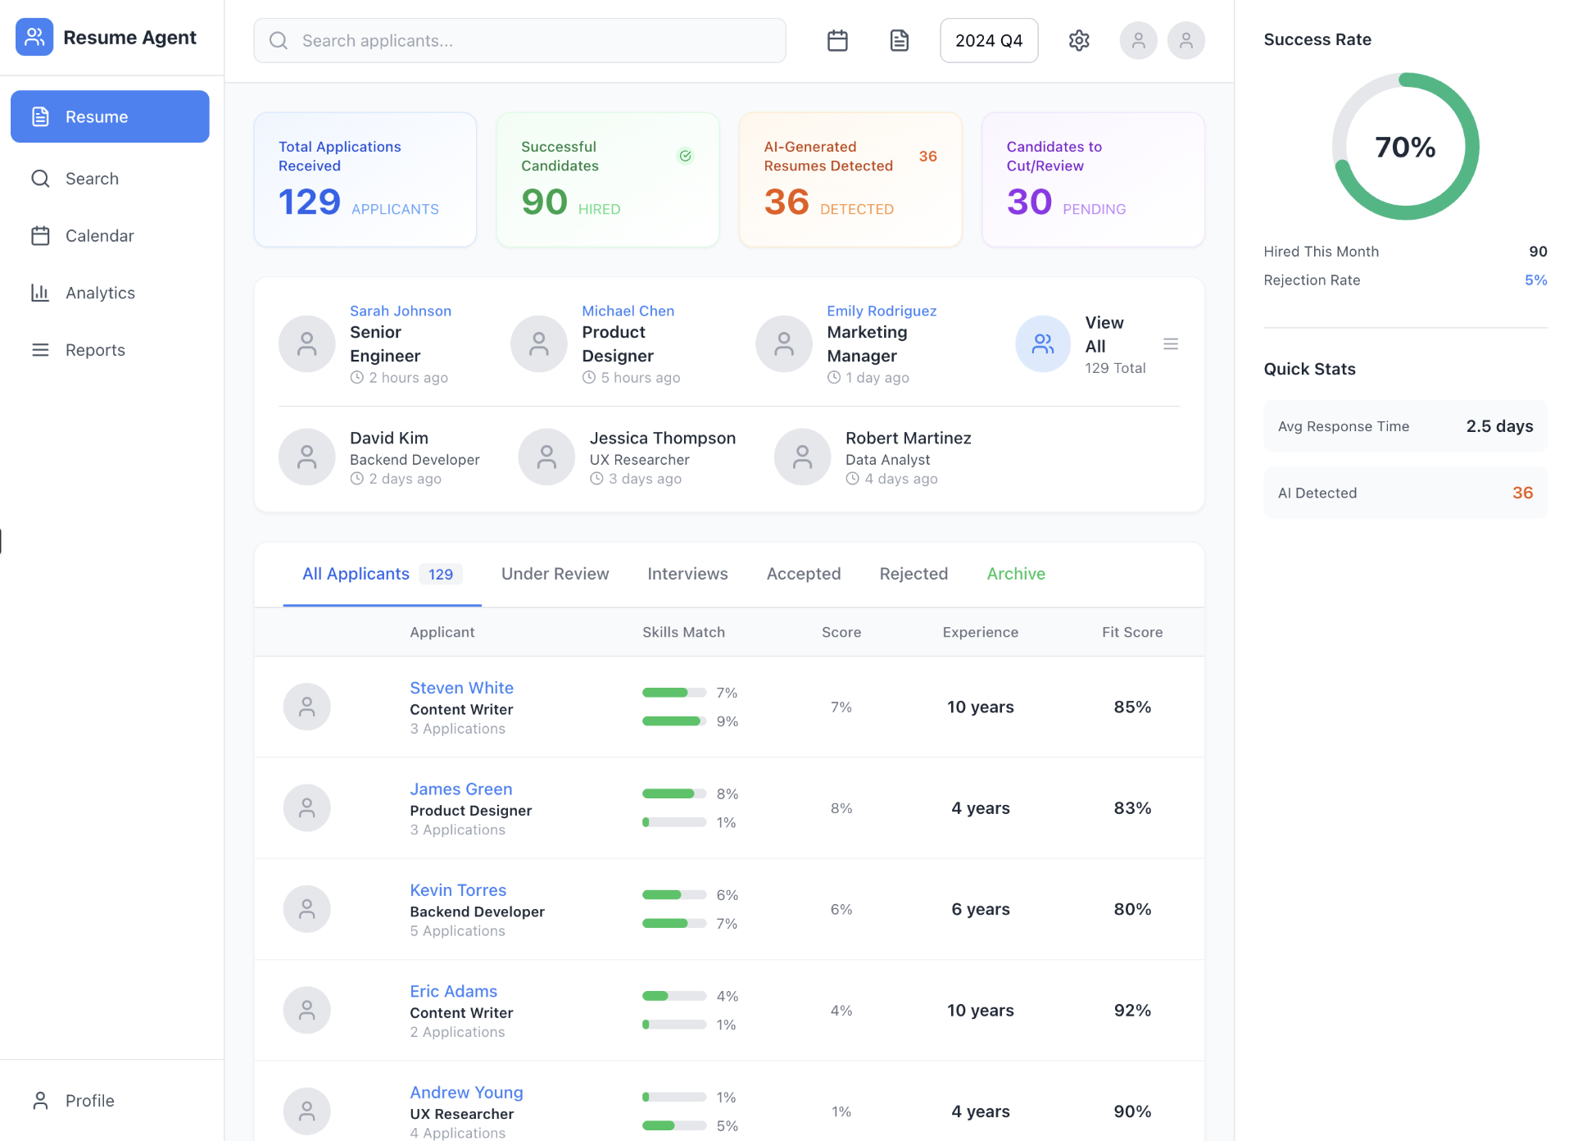Click the Success Rate progress ring

(x=1404, y=146)
